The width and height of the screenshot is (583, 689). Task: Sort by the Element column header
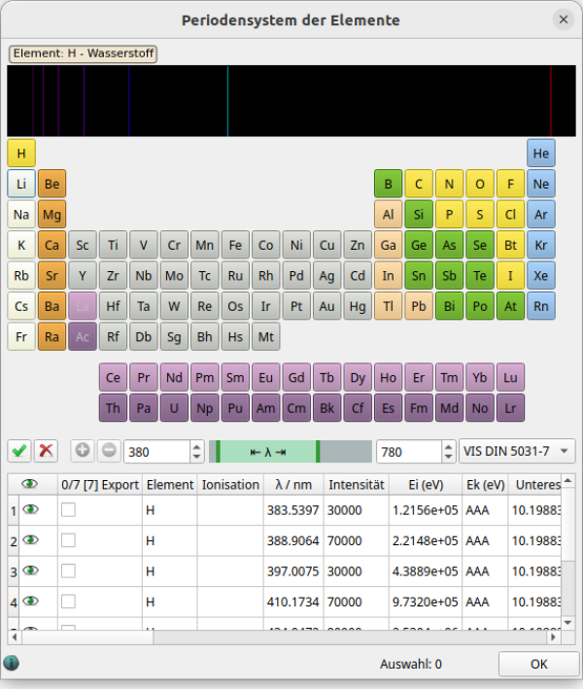point(170,485)
